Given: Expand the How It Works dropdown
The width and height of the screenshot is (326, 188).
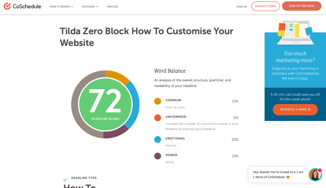Looking at the screenshot, I should pos(61,6).
